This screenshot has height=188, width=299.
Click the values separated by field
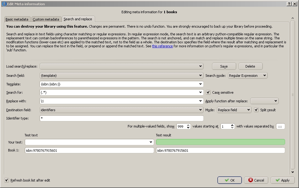pyautogui.click(x=280, y=127)
